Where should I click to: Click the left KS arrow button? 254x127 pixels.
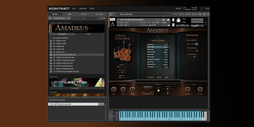point(159,77)
